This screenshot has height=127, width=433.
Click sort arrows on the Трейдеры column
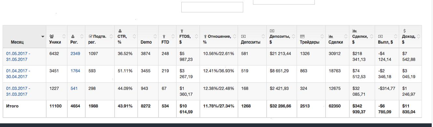[322, 36]
